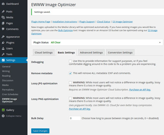Open the Conversion Settings tab
This screenshot has height=135, width=164.
pos(120,53)
